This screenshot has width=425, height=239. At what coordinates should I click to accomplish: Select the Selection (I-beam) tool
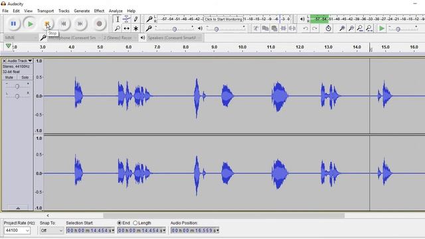118,19
